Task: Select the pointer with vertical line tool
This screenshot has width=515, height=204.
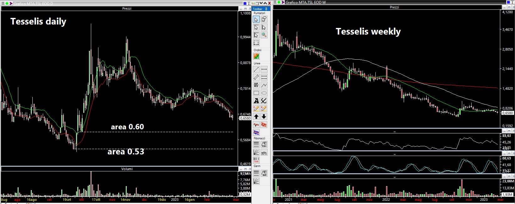Action: [x=264, y=27]
